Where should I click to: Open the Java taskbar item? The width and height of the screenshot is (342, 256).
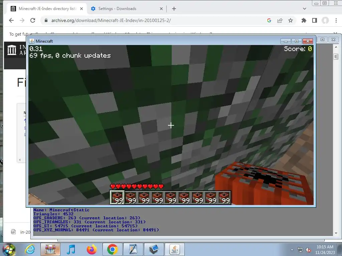[174, 249]
